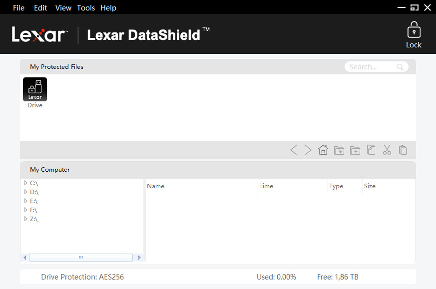436x289 pixels.
Task: Go forward using the right arrow icon
Action: [308, 150]
